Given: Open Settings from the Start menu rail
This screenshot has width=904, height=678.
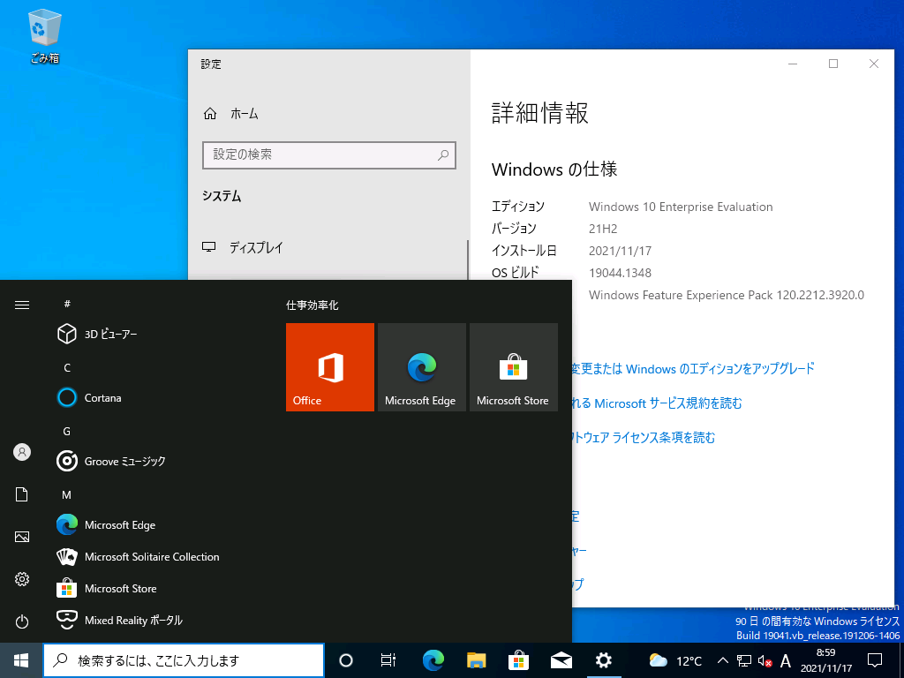Looking at the screenshot, I should click(21, 578).
